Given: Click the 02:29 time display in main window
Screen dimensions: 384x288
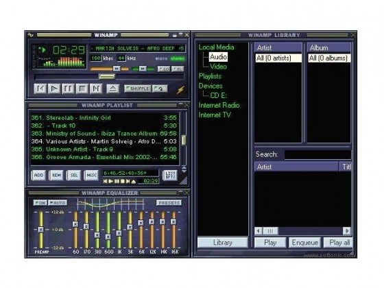Looking at the screenshot, I should click(x=69, y=50).
